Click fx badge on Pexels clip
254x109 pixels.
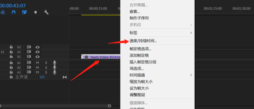point(87,57)
